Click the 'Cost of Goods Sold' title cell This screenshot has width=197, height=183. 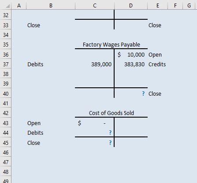coord(112,113)
